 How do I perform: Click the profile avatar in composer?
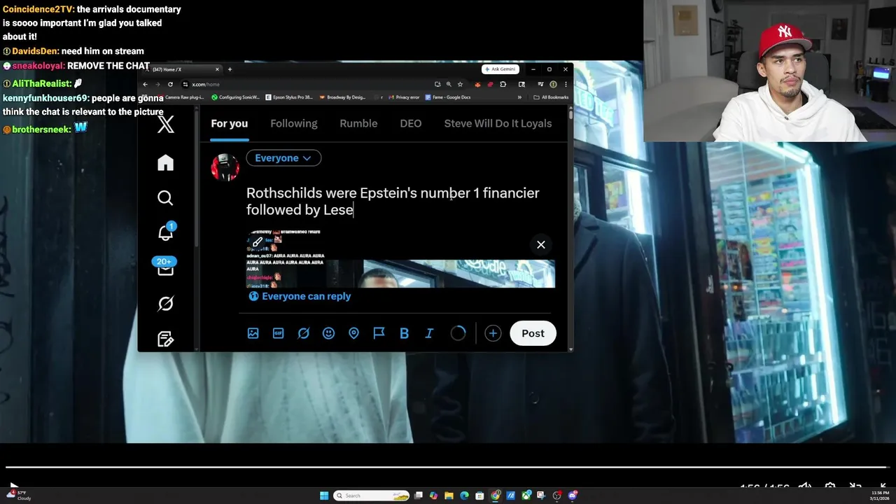coord(225,167)
